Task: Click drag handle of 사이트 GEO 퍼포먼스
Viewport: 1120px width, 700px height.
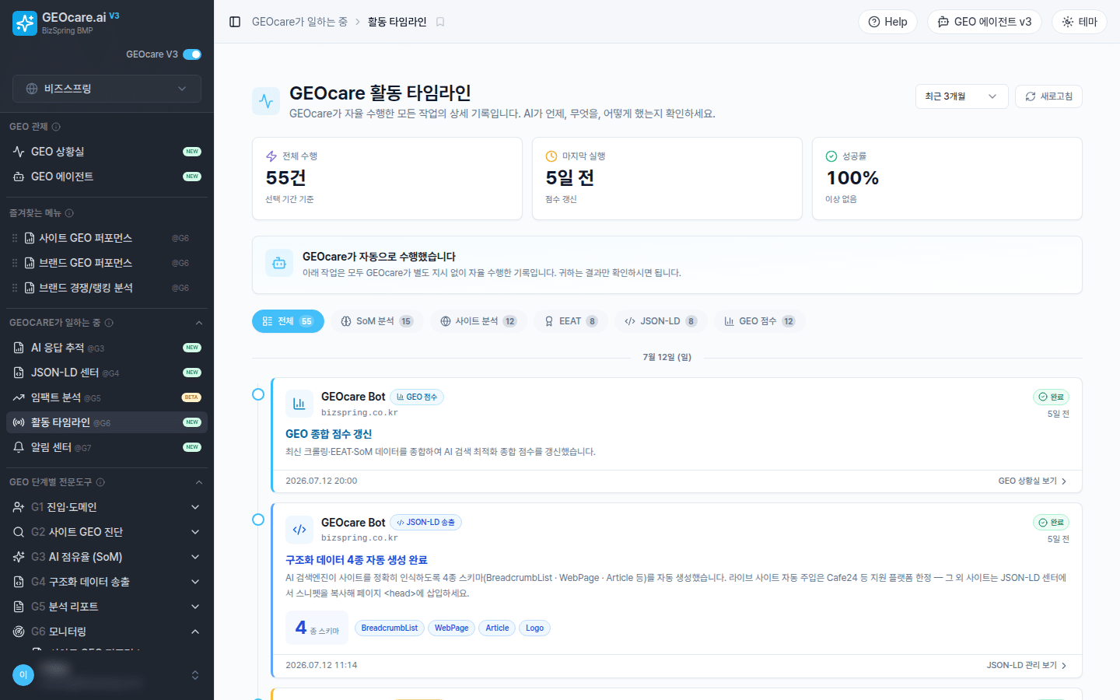Action: (x=15, y=238)
